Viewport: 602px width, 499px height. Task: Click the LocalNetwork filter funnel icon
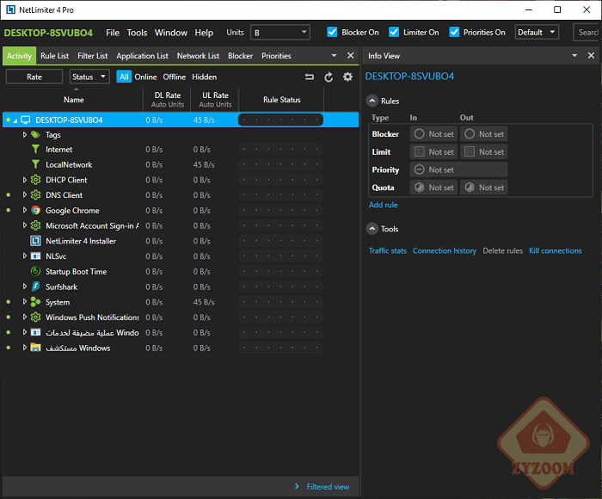click(x=35, y=164)
